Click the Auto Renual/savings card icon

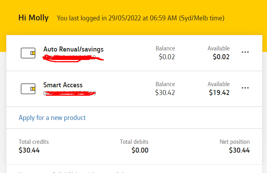click(28, 53)
